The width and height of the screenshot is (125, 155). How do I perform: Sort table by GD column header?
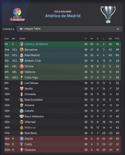coord(110,39)
